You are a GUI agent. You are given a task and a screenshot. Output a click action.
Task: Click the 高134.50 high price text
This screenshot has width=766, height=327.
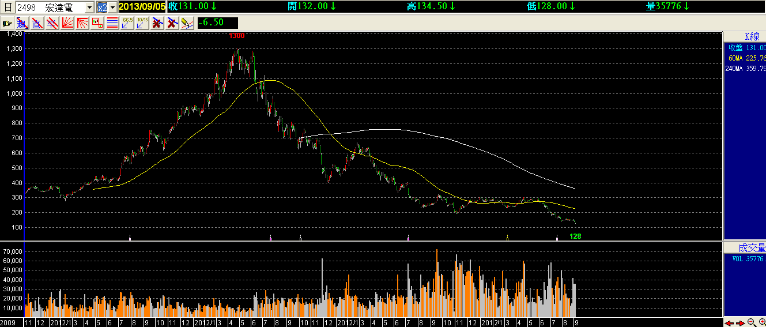pos(431,6)
